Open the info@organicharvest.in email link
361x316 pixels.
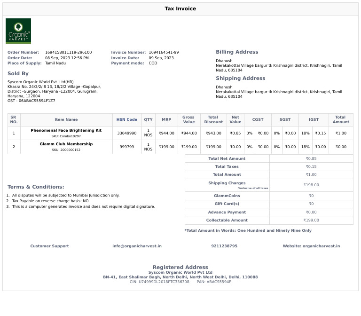137,246
